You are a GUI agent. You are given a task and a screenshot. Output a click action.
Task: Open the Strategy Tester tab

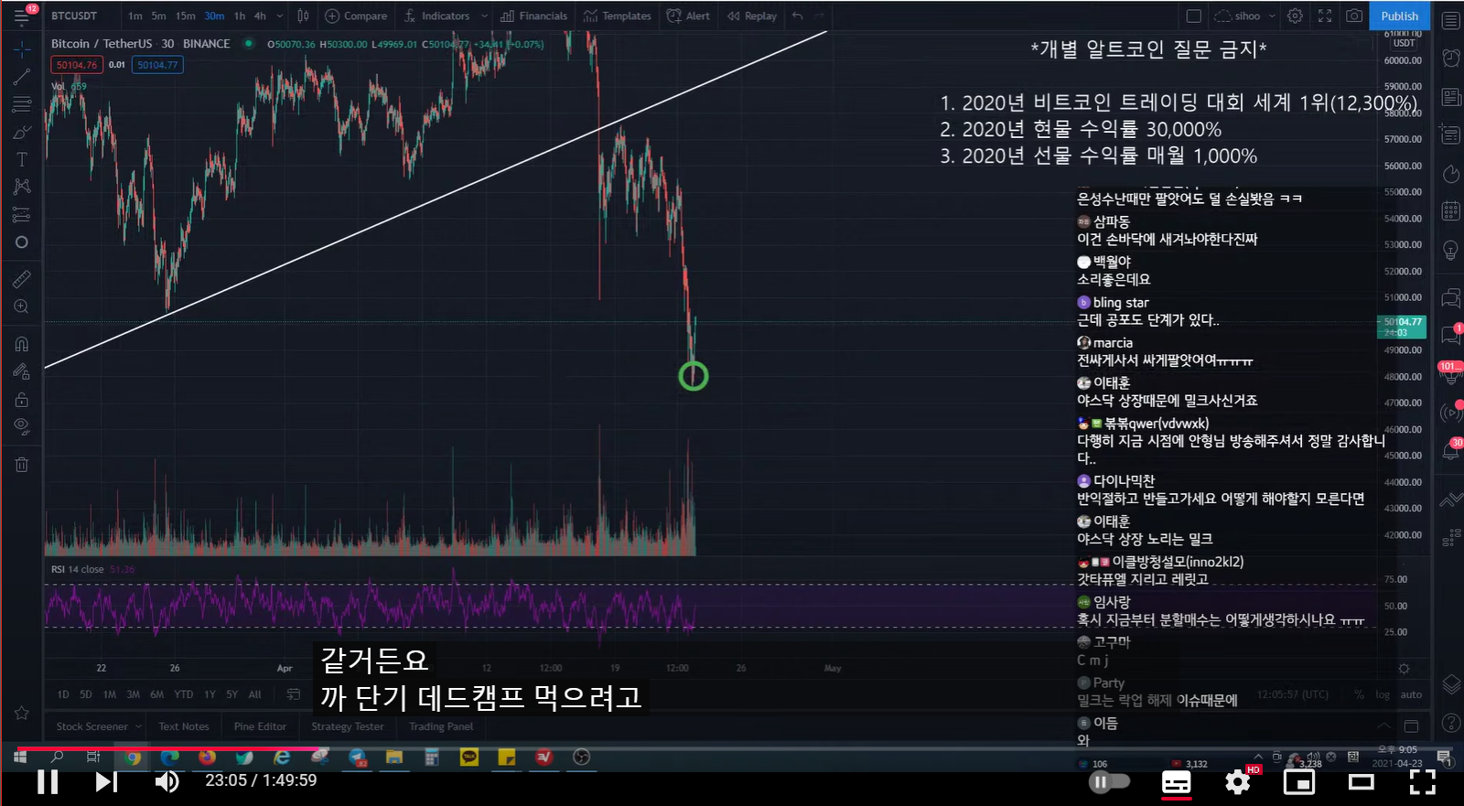[x=348, y=726]
